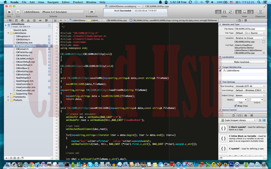Open the related files menu in jump bar

[55, 20]
